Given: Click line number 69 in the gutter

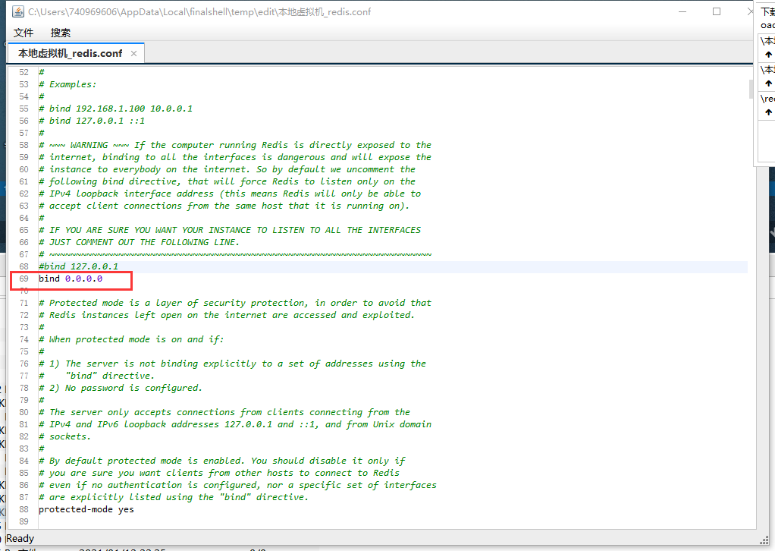Looking at the screenshot, I should click(x=24, y=279).
